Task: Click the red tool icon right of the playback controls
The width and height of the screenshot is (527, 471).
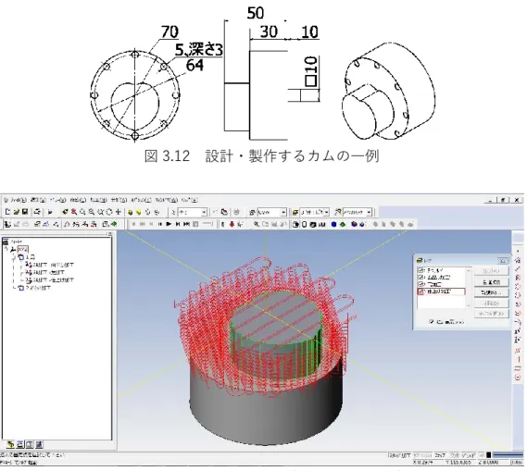Action: click(232, 224)
